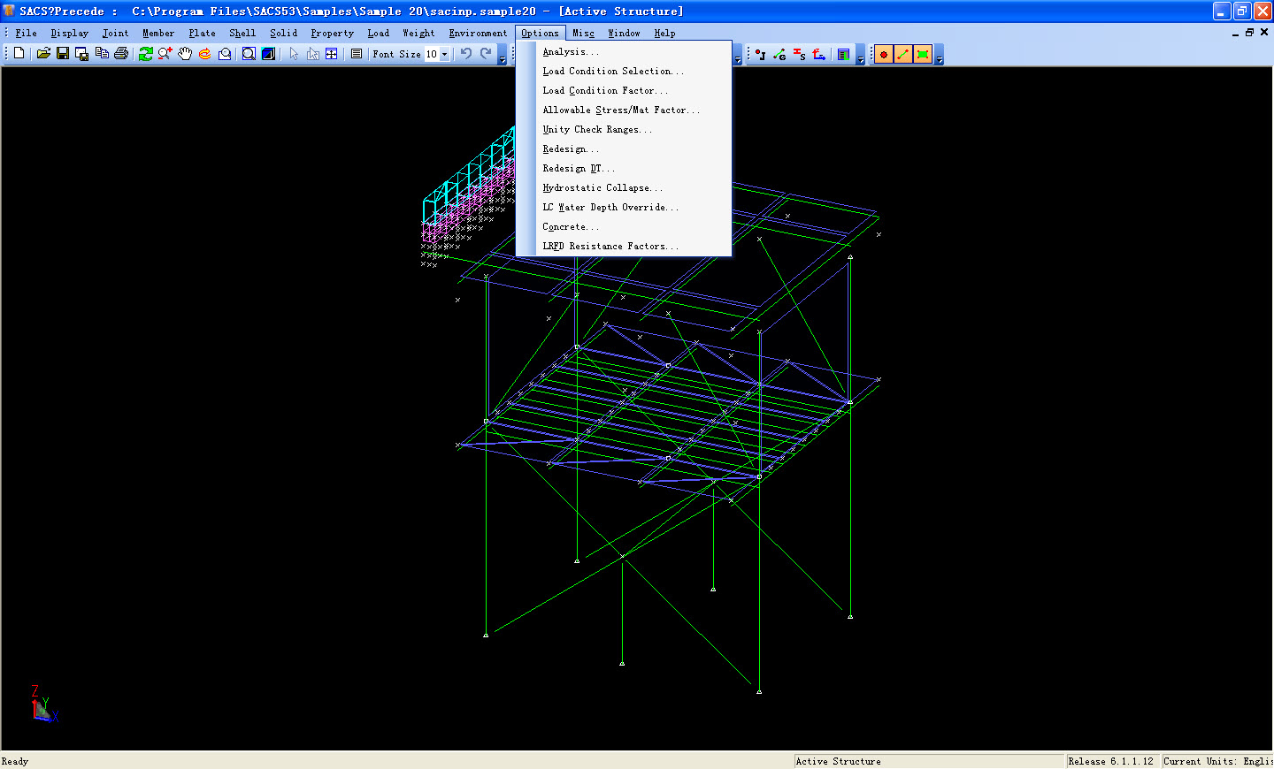
Task: Choose Concrete... menu entry
Action: pos(625,227)
